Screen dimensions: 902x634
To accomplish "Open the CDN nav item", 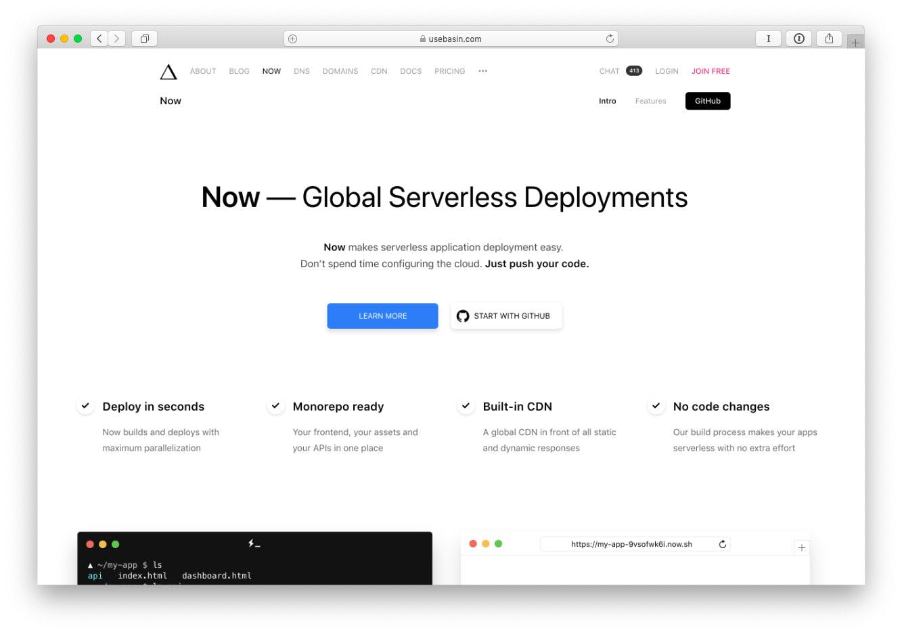I will click(379, 71).
